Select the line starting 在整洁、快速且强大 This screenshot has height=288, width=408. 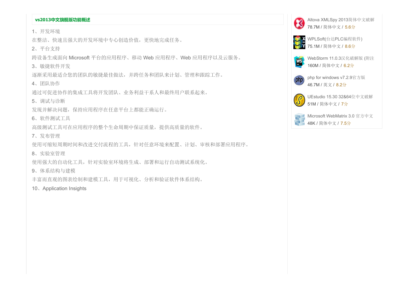pos(107,40)
